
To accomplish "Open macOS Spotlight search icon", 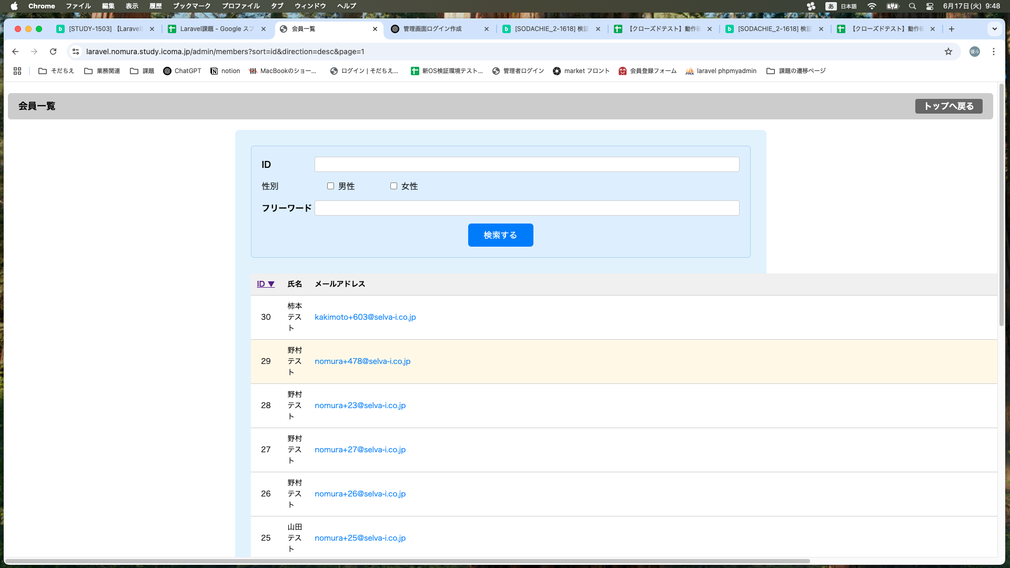I will tap(913, 6).
